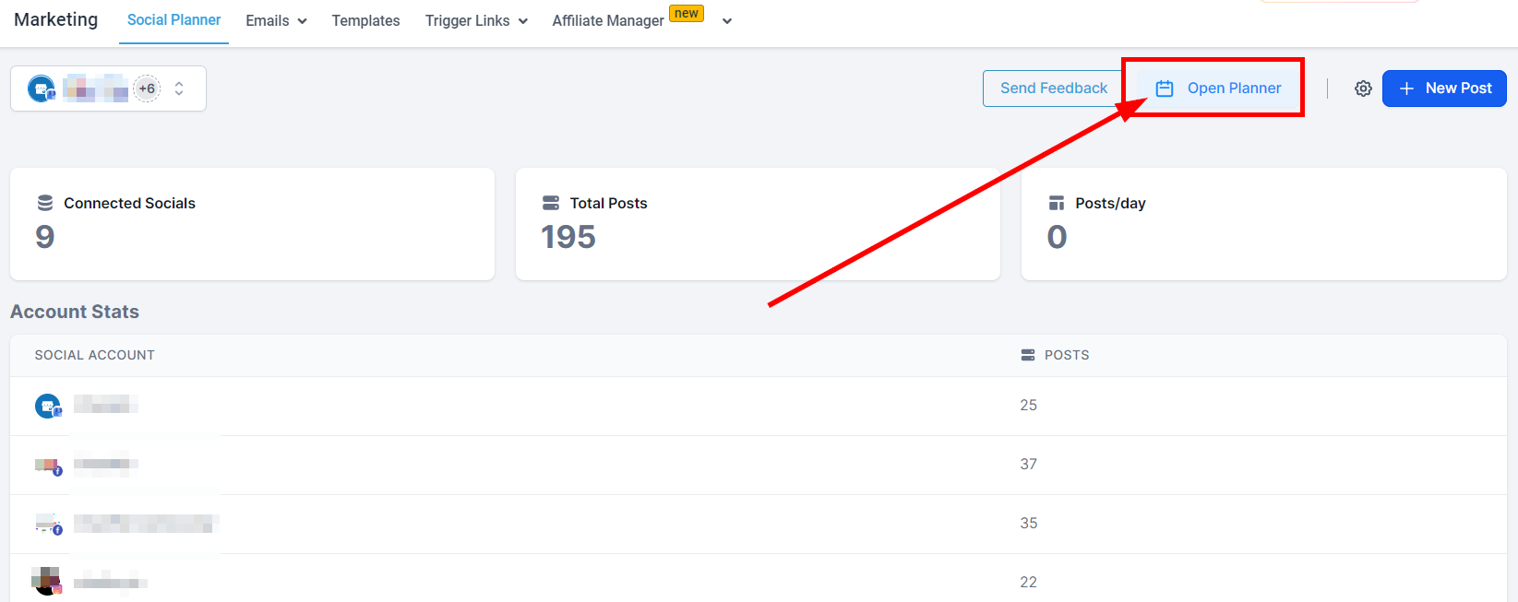
Task: Click the calendar icon in Open Planner
Action: click(x=1165, y=89)
